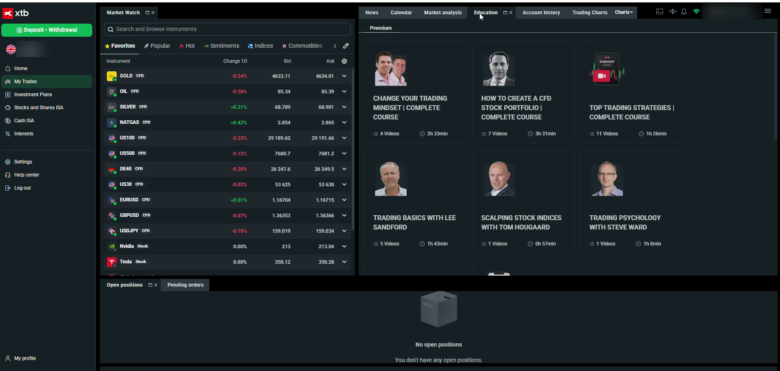Open Investment Plans
The width and height of the screenshot is (780, 371).
[33, 95]
